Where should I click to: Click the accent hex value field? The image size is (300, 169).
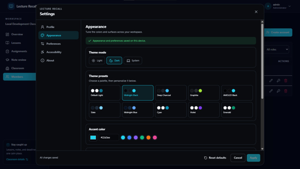[109, 138]
